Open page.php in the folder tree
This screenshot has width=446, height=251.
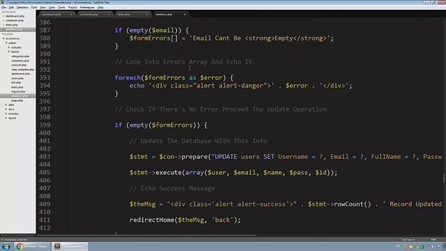coord(17,100)
